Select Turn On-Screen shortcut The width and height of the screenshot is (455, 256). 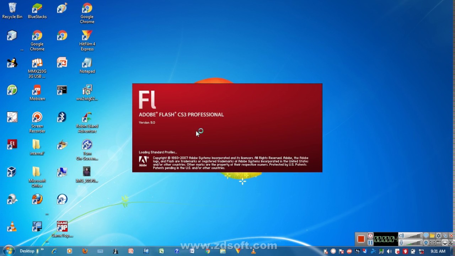point(87,150)
